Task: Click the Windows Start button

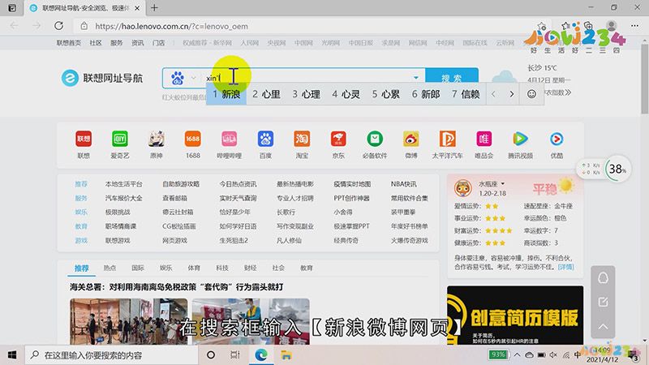Action: click(12, 354)
